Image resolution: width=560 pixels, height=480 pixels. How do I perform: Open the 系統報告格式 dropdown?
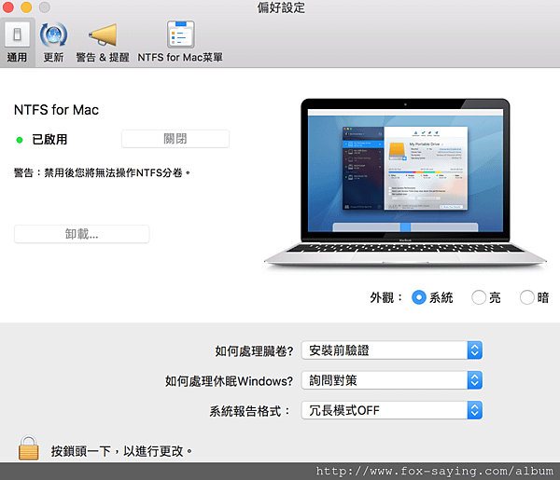(392, 410)
